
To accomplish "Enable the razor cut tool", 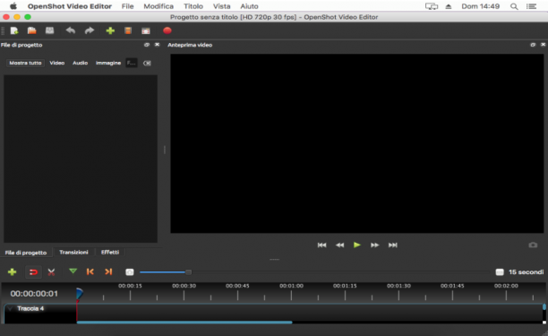I will [51, 272].
